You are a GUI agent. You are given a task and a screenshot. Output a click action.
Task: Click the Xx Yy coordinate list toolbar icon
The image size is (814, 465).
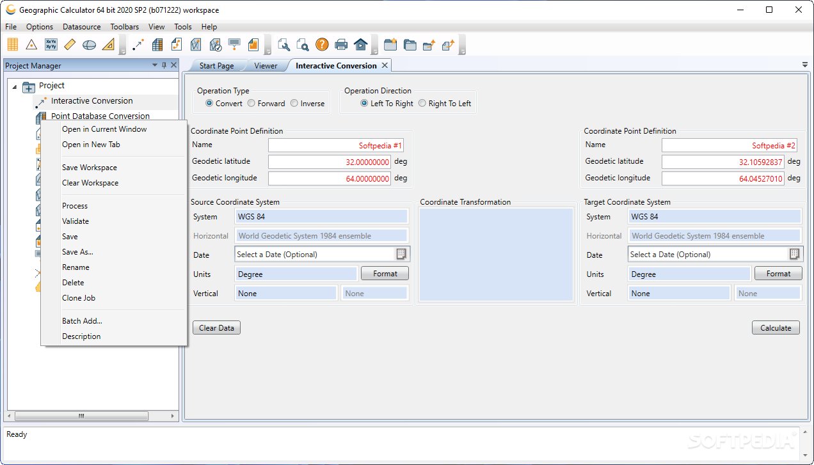pos(51,44)
